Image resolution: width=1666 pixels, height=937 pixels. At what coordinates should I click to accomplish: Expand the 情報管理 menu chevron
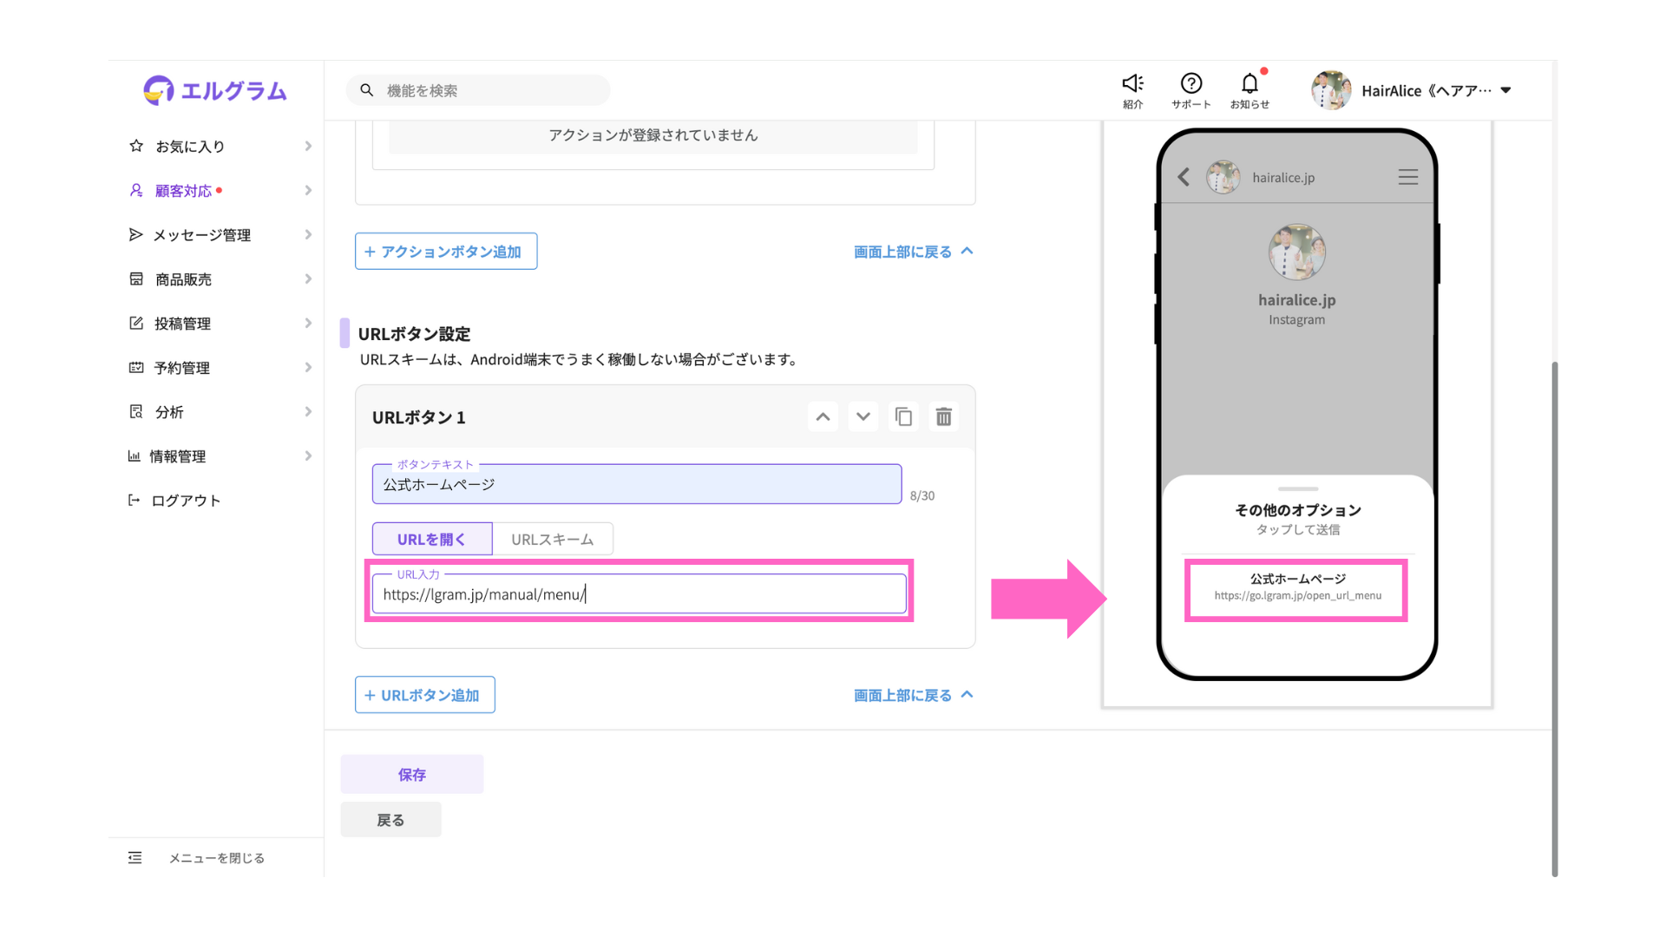308,455
